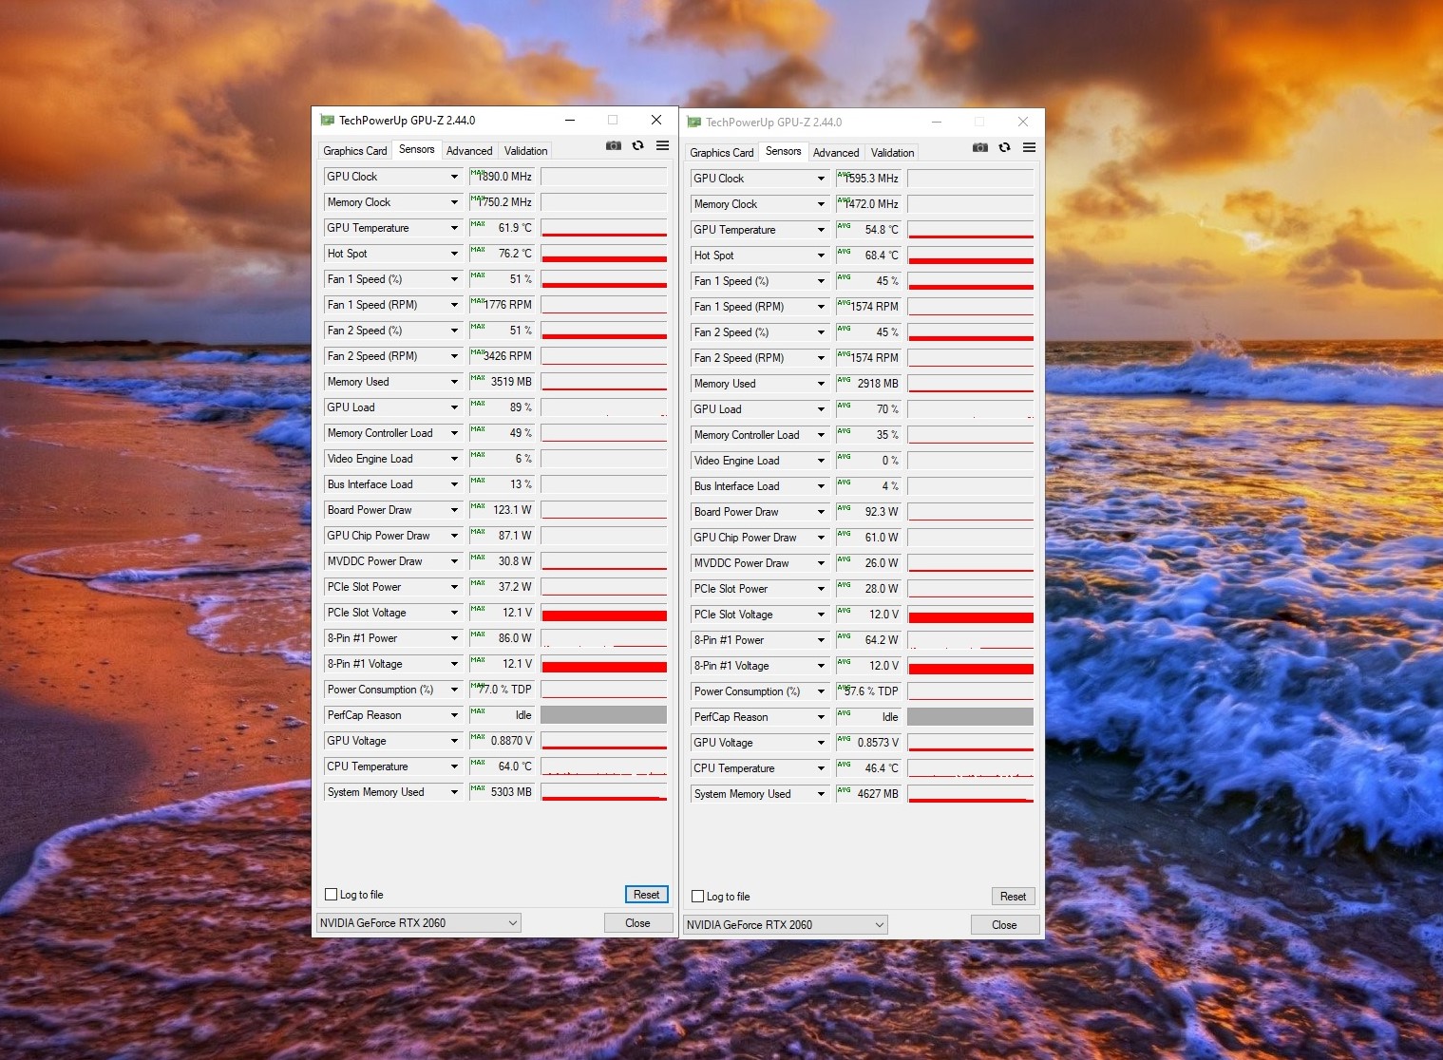The width and height of the screenshot is (1443, 1060).
Task: Open GPU Temperature sensor dropdown in left window
Action: click(x=454, y=228)
